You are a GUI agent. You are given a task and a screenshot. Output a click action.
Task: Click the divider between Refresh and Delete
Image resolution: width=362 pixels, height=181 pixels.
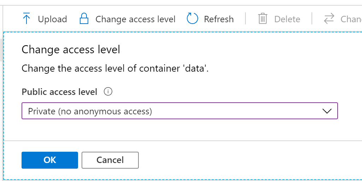coord(245,19)
